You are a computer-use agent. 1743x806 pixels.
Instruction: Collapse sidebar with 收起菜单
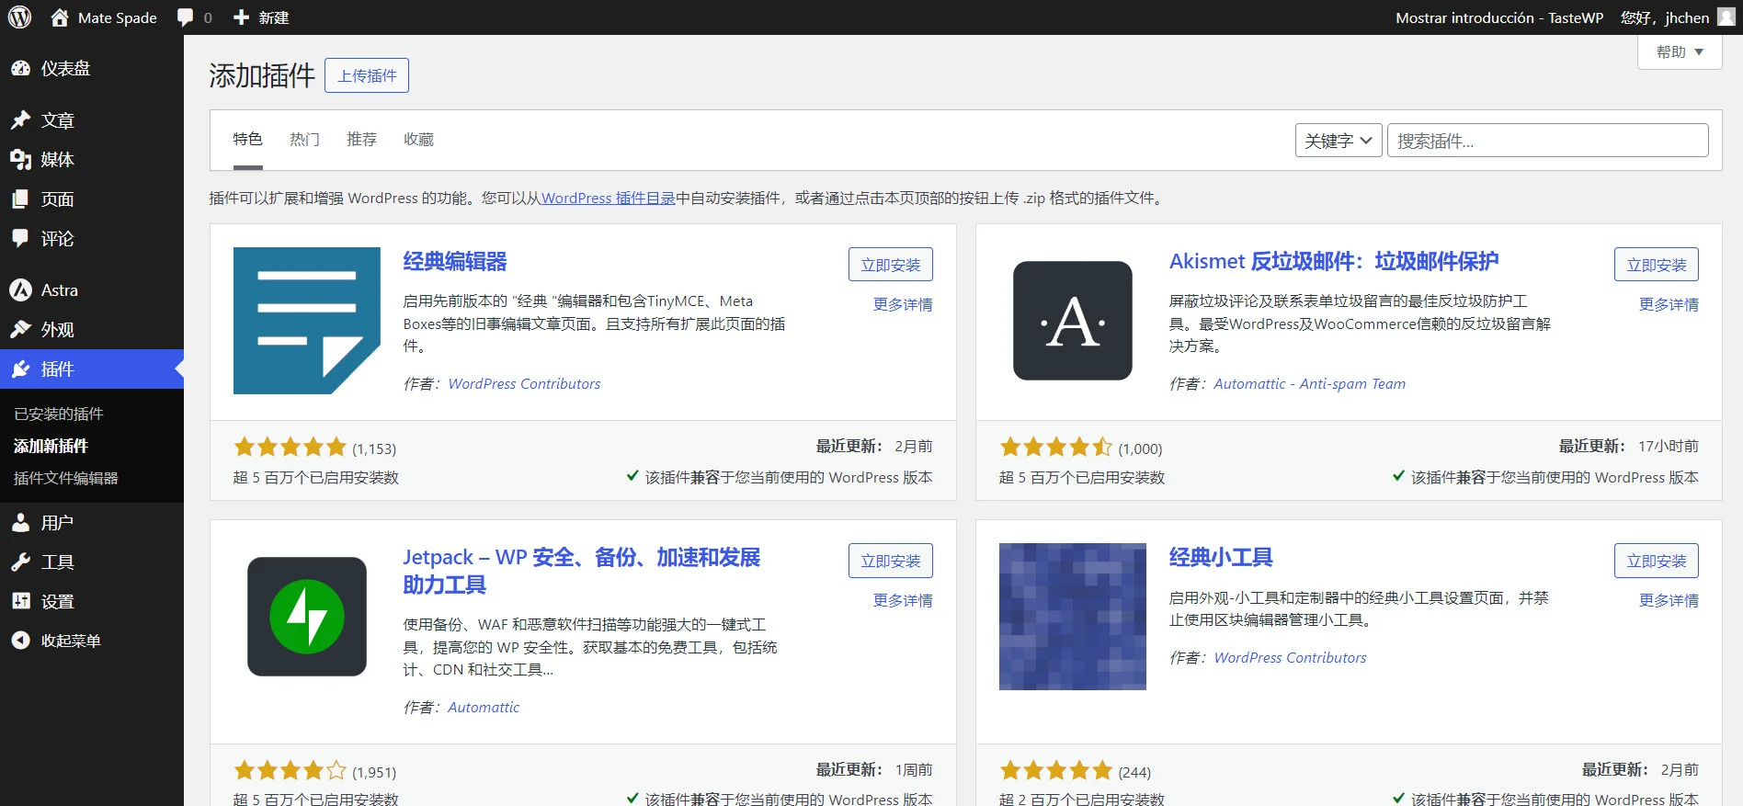click(56, 641)
